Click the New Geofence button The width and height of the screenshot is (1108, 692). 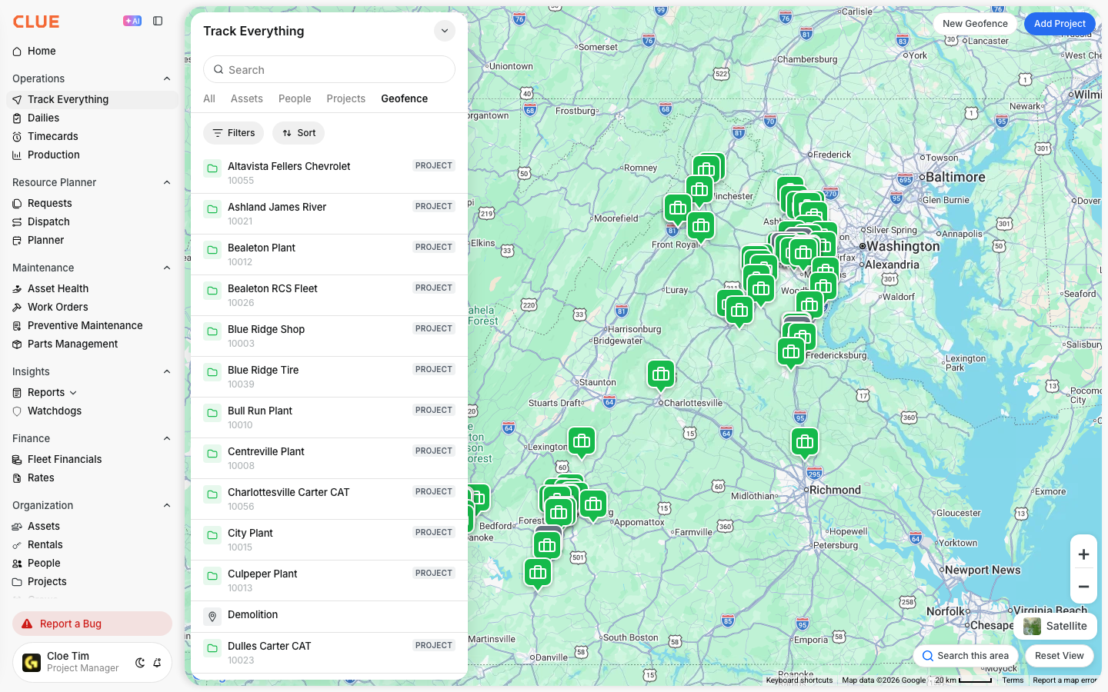(x=975, y=24)
